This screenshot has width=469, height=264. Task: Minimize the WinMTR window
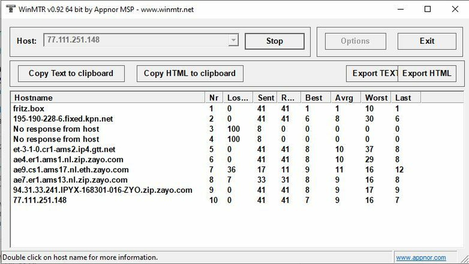[400, 9]
